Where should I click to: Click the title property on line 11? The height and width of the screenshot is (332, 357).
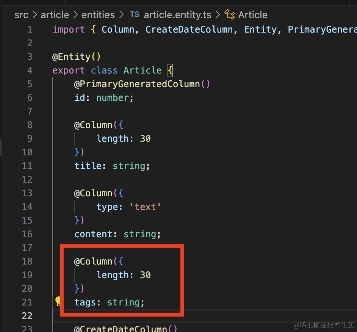tap(88, 166)
